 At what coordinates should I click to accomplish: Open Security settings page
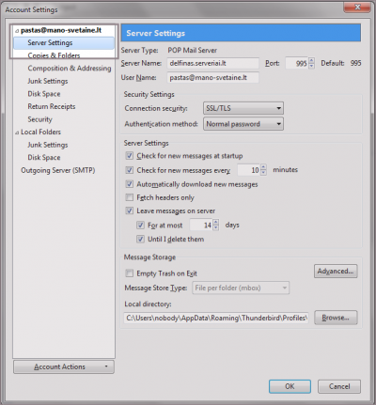click(39, 119)
